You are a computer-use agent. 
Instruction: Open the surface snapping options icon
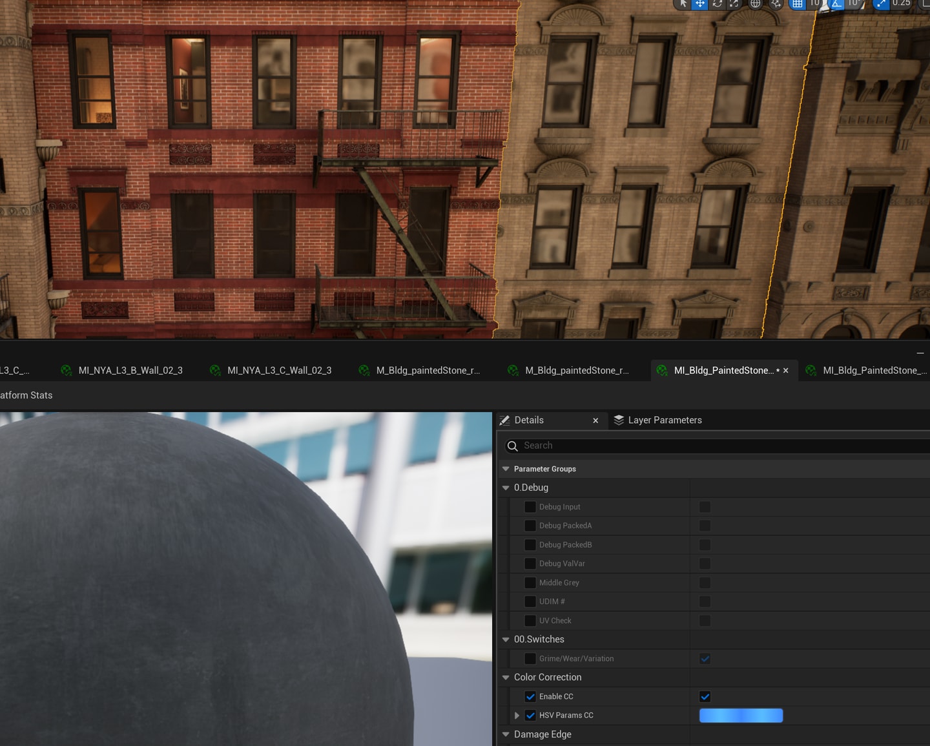776,3
